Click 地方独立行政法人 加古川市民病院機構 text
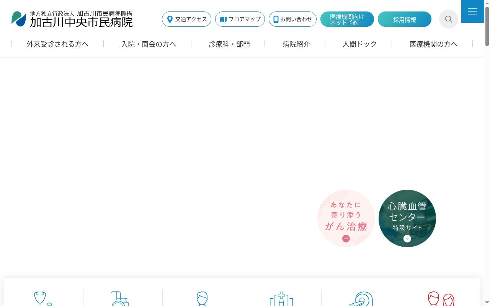Viewport: 490px width, 306px height. [81, 13]
